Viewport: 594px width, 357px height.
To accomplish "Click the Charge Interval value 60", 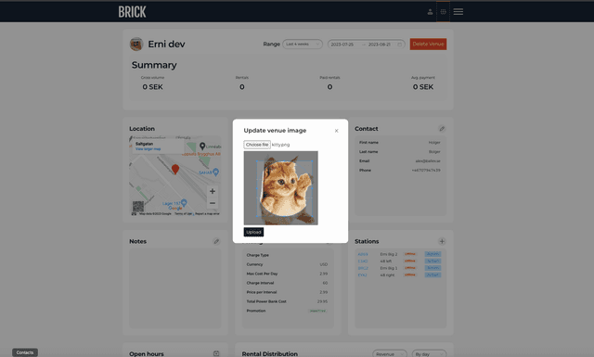I will tap(325, 283).
